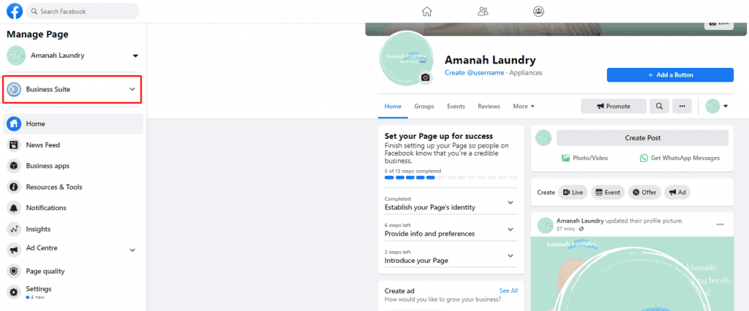Click the Facebook logo icon
The height and width of the screenshot is (311, 749).
pos(15,11)
